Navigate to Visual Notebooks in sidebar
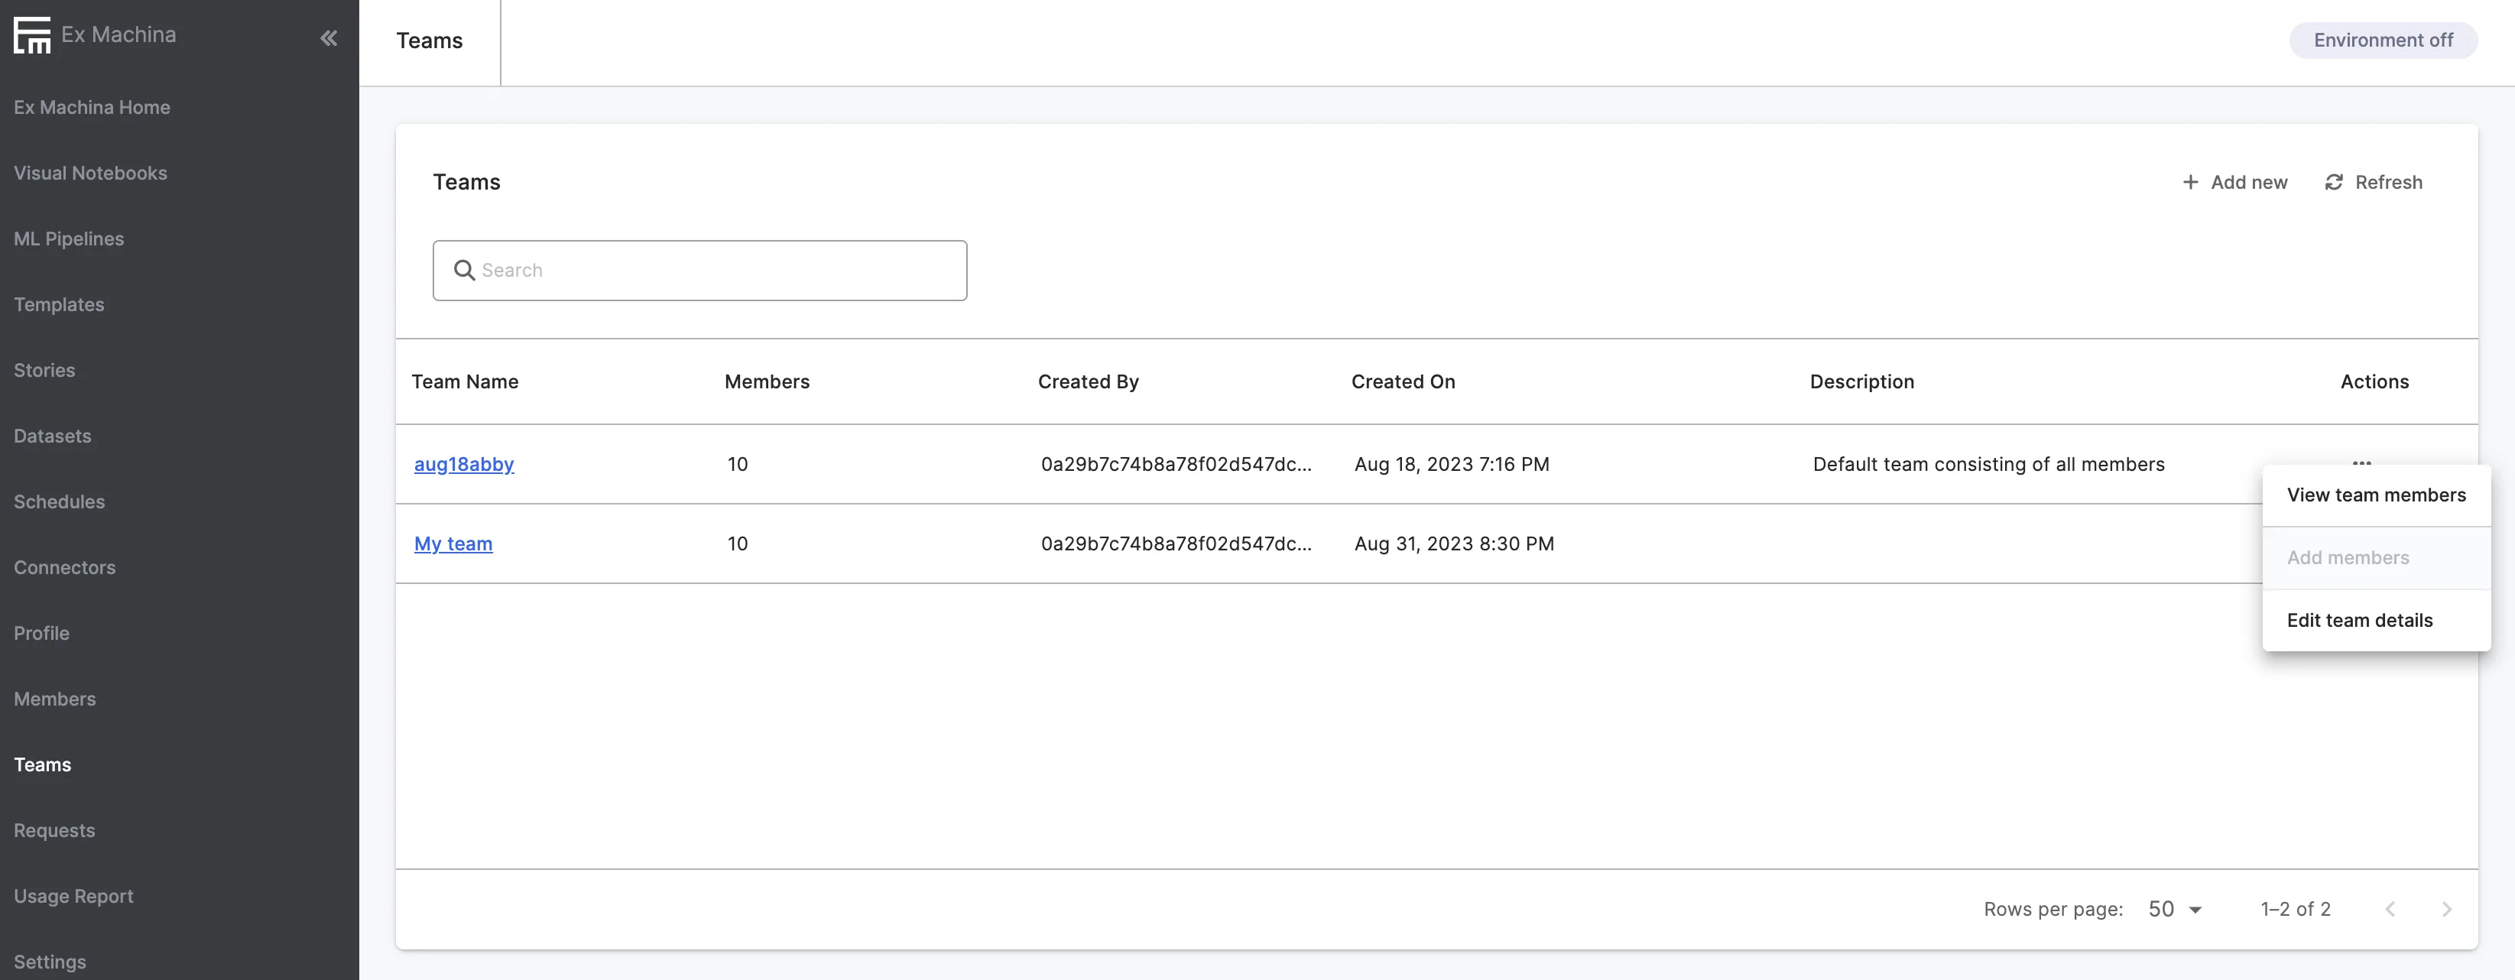Image resolution: width=2515 pixels, height=980 pixels. click(90, 173)
